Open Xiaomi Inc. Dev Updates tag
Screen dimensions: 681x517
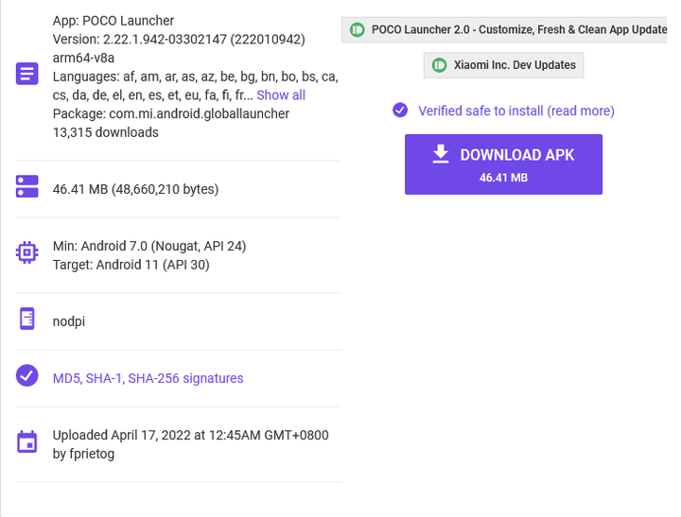[503, 65]
